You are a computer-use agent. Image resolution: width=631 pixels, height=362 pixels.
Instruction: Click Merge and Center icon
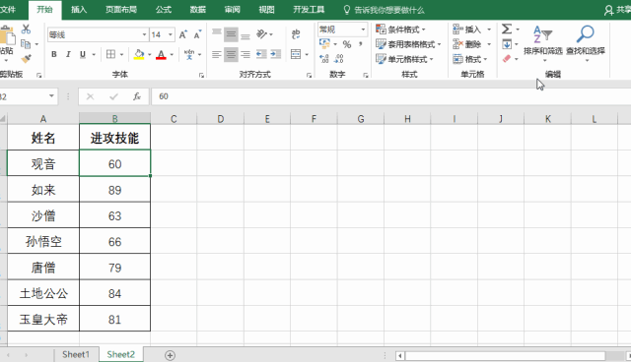296,54
